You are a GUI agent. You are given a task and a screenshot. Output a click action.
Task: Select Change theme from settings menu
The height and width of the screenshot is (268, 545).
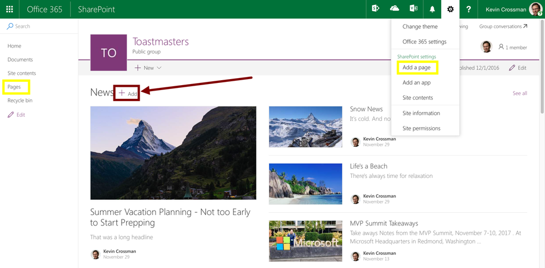point(420,26)
